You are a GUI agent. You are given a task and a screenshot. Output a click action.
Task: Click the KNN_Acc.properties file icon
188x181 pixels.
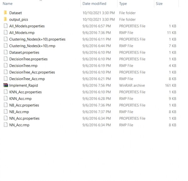click(x=6, y=92)
